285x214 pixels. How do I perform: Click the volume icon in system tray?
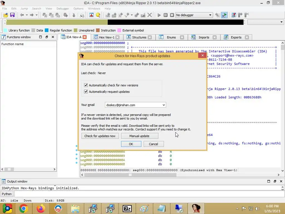(257, 208)
